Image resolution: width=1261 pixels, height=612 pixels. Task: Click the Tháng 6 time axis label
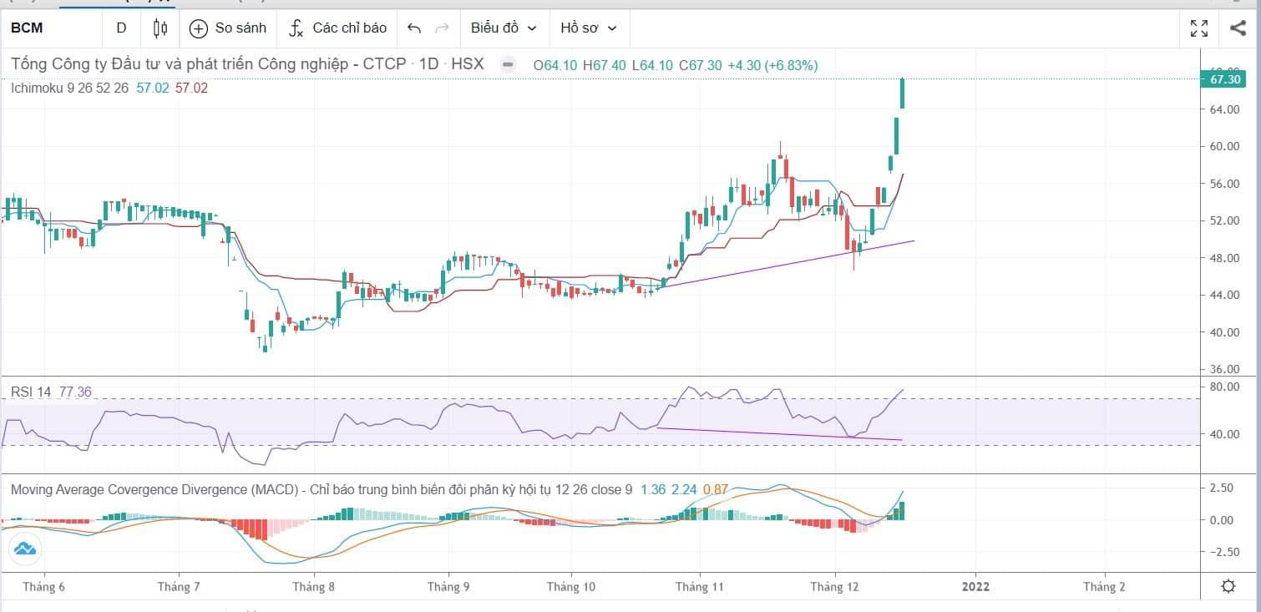tap(44, 586)
